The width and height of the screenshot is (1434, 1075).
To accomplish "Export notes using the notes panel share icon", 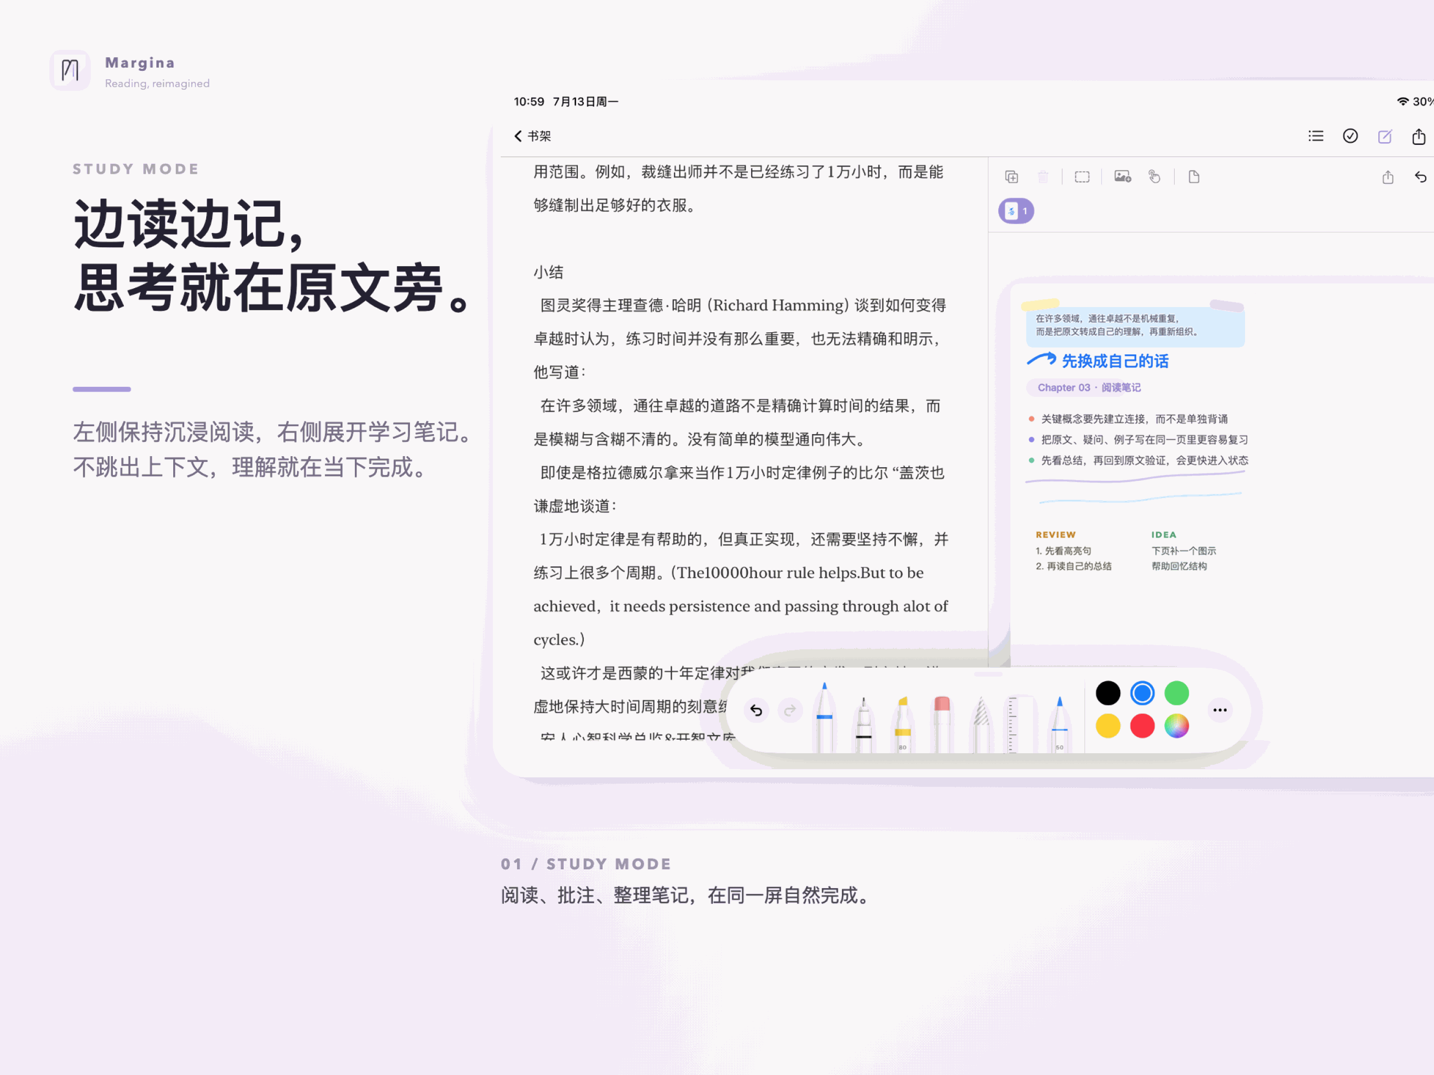I will [1387, 177].
